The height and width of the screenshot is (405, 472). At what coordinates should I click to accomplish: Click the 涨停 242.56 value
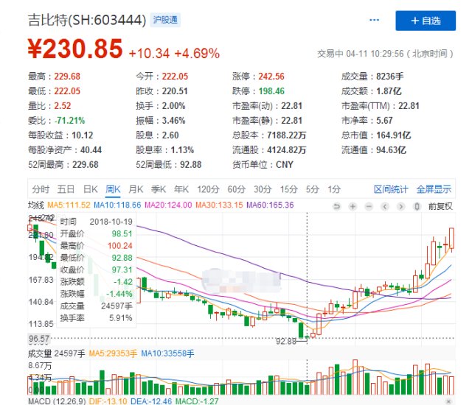tap(271, 77)
